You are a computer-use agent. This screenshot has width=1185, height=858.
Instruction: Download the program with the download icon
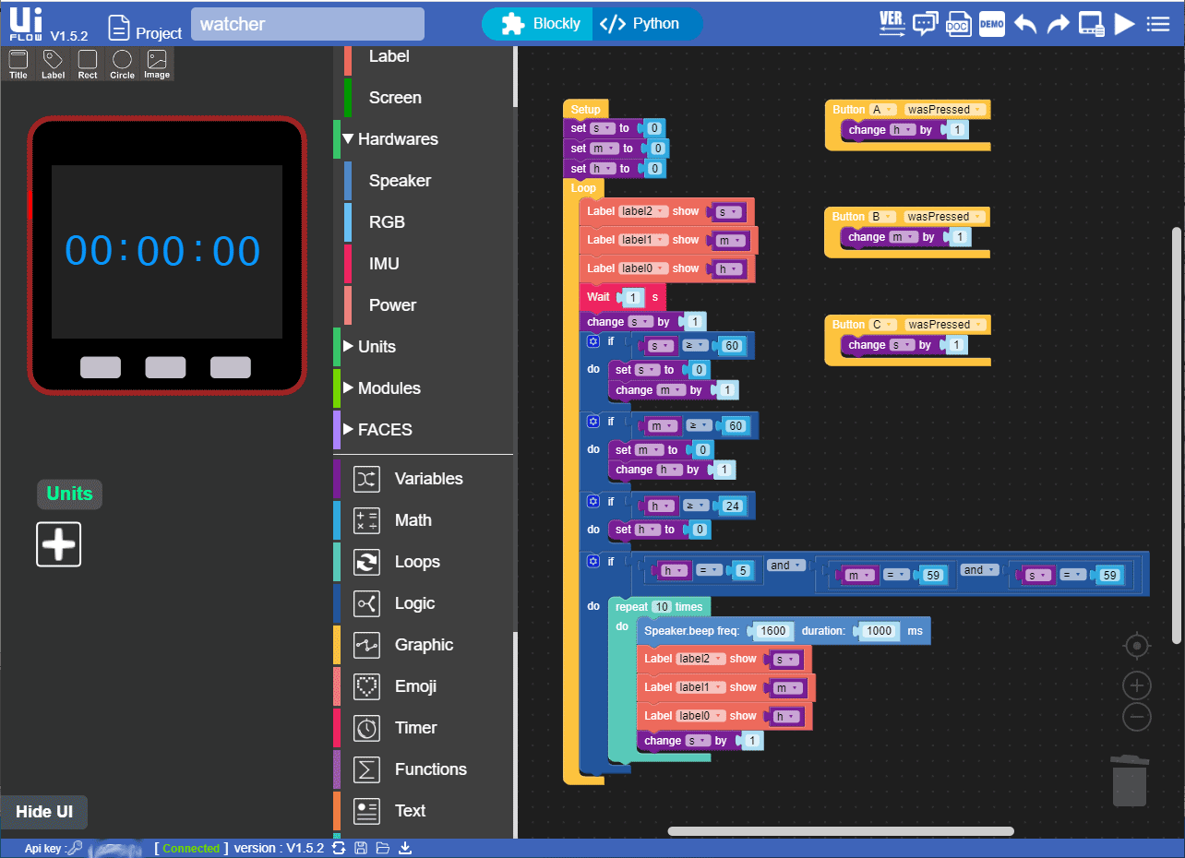click(404, 848)
